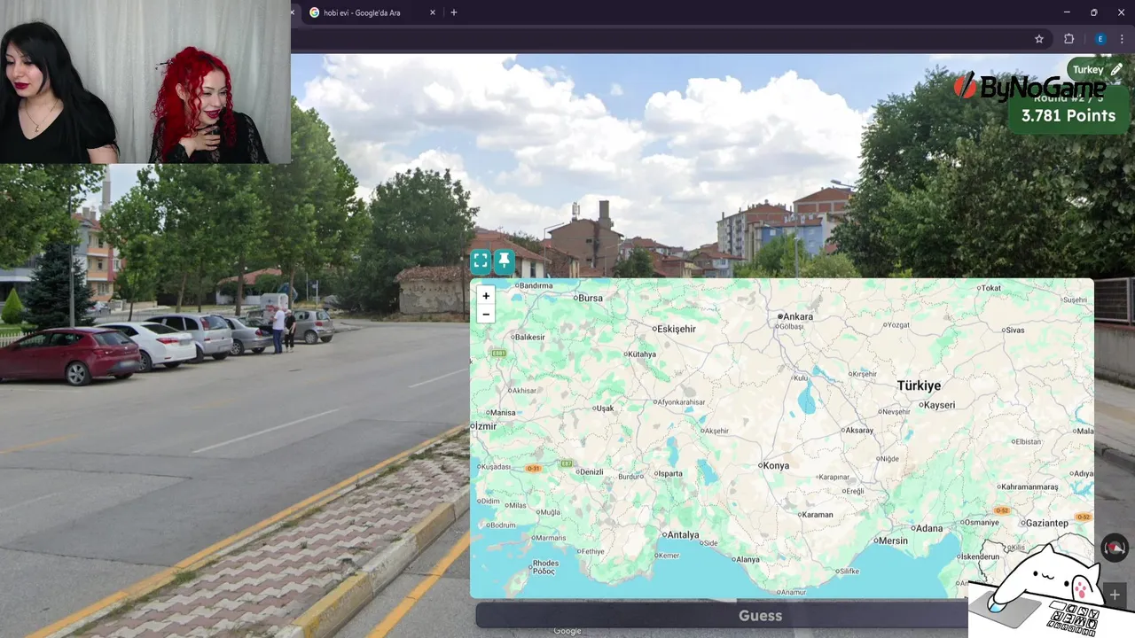Click the O-31 road shield

tap(534, 469)
